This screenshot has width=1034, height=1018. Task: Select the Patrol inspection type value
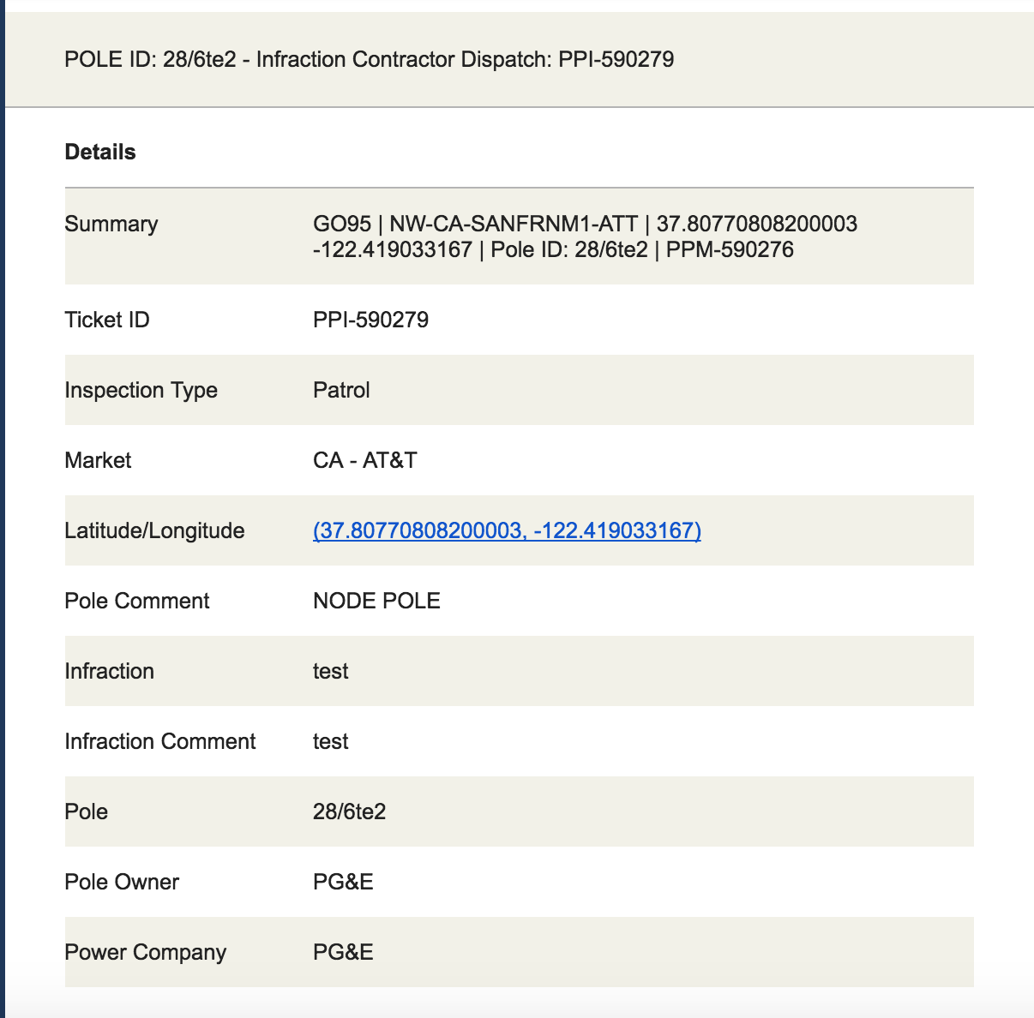pos(341,391)
